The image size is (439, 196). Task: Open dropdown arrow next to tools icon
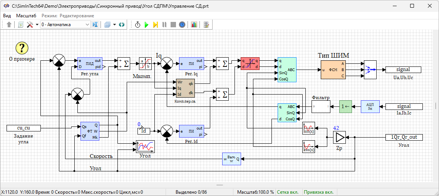coord(37,25)
